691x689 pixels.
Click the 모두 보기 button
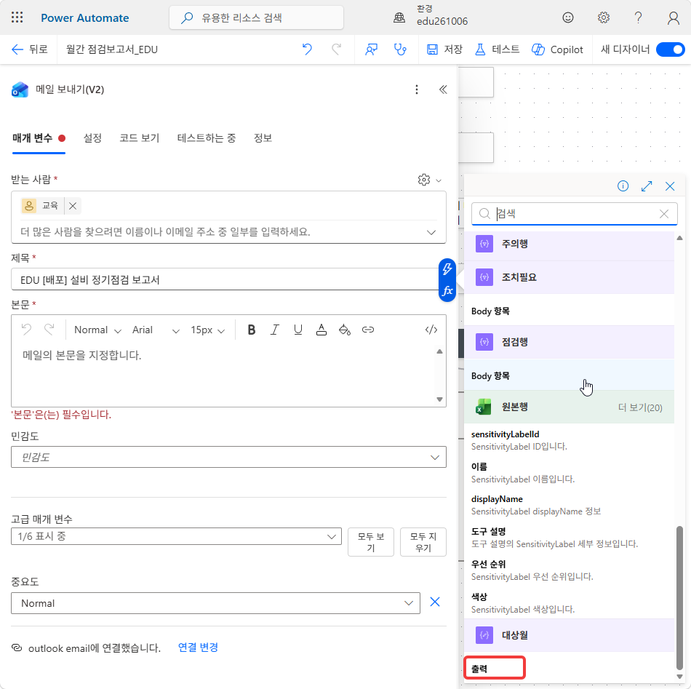tap(371, 542)
